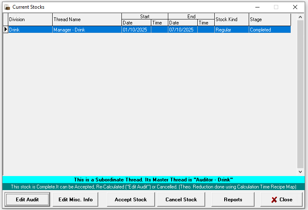The height and width of the screenshot is (210, 308).
Task: Select the Start Date column header
Action: [x=136, y=23]
